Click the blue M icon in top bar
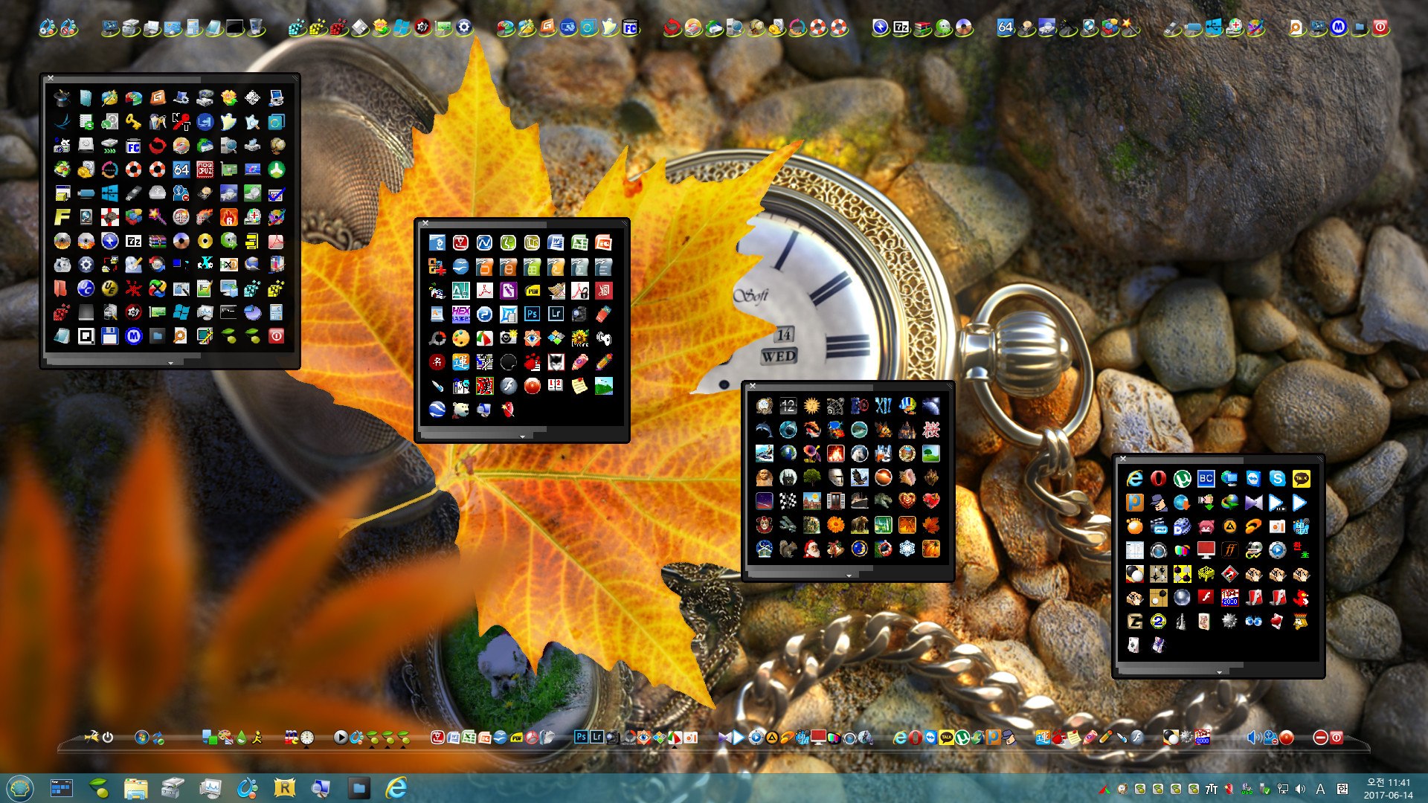Viewport: 1428px width, 803px height. coord(1338,28)
